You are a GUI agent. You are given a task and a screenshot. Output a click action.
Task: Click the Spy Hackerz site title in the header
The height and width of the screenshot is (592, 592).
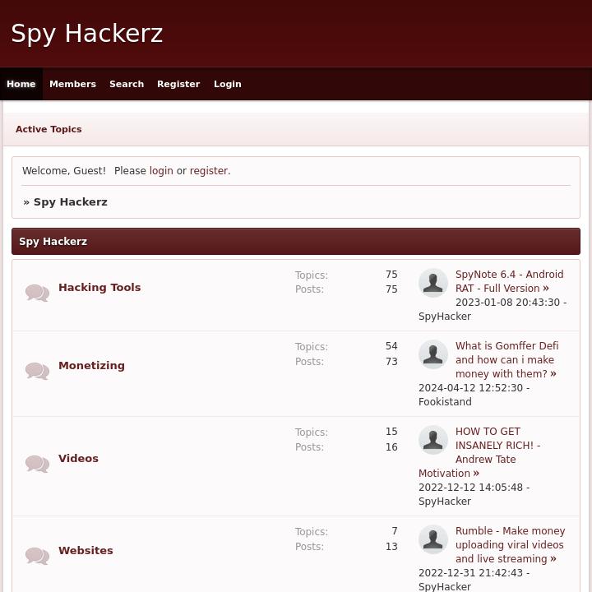point(87,34)
